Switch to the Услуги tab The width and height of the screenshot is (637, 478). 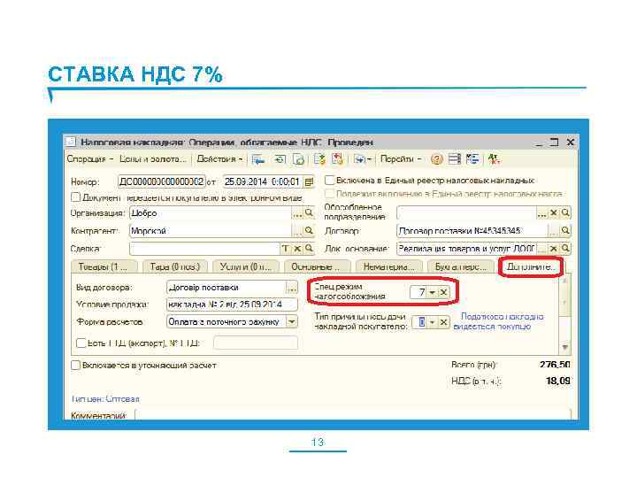[245, 266]
